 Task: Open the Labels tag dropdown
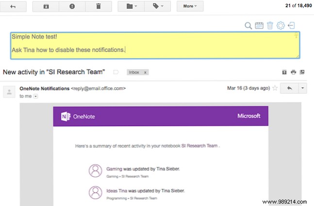pos(158,6)
